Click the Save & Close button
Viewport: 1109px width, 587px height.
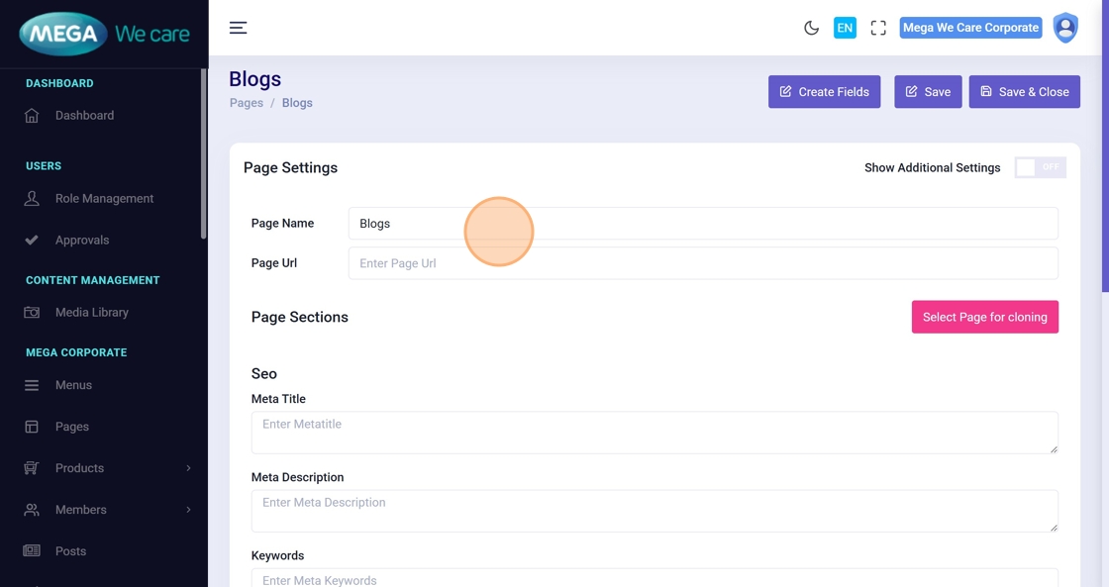pyautogui.click(x=1024, y=92)
